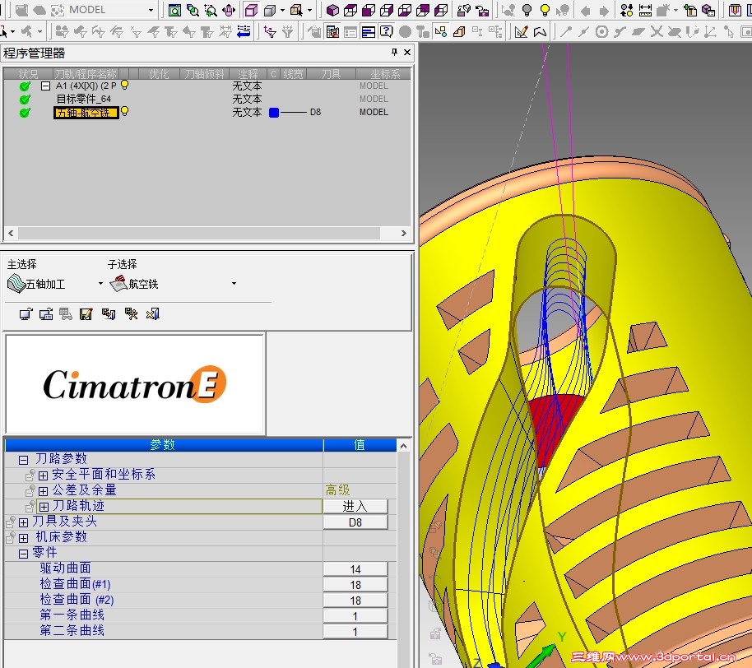This screenshot has width=752, height=668.
Task: Click the green check status of 目标零件_64
Action: click(x=25, y=100)
